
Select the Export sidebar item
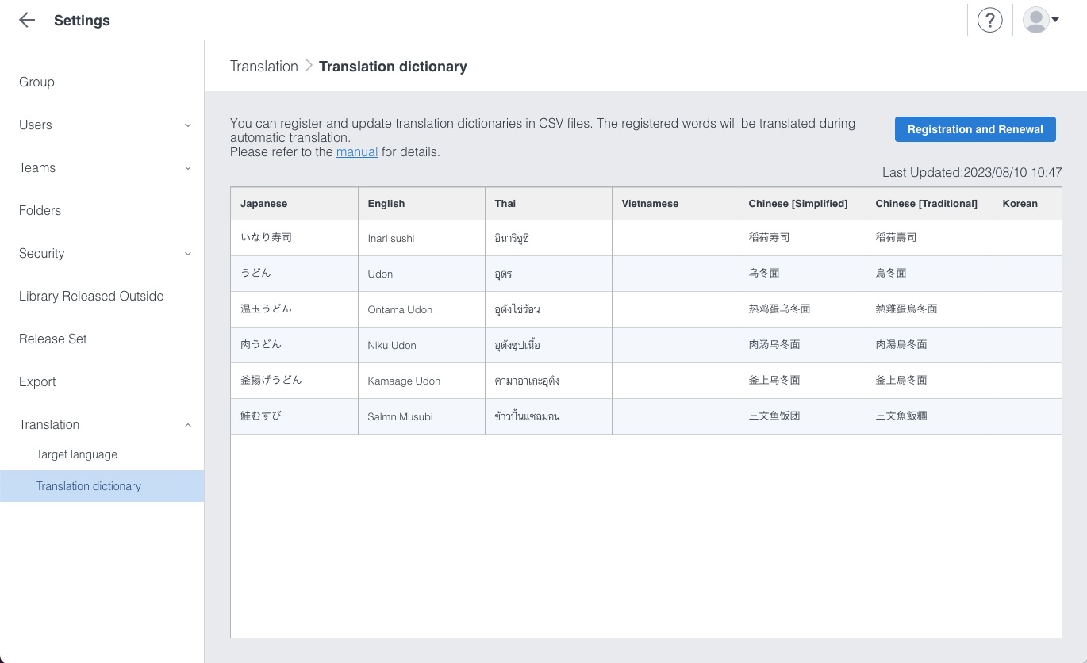coord(37,381)
